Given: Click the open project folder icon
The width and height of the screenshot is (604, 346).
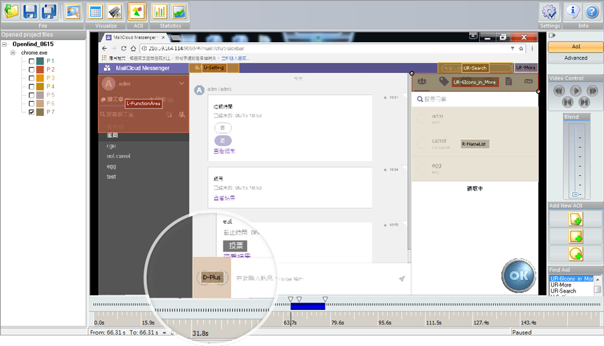Looking at the screenshot, I should pyautogui.click(x=11, y=11).
